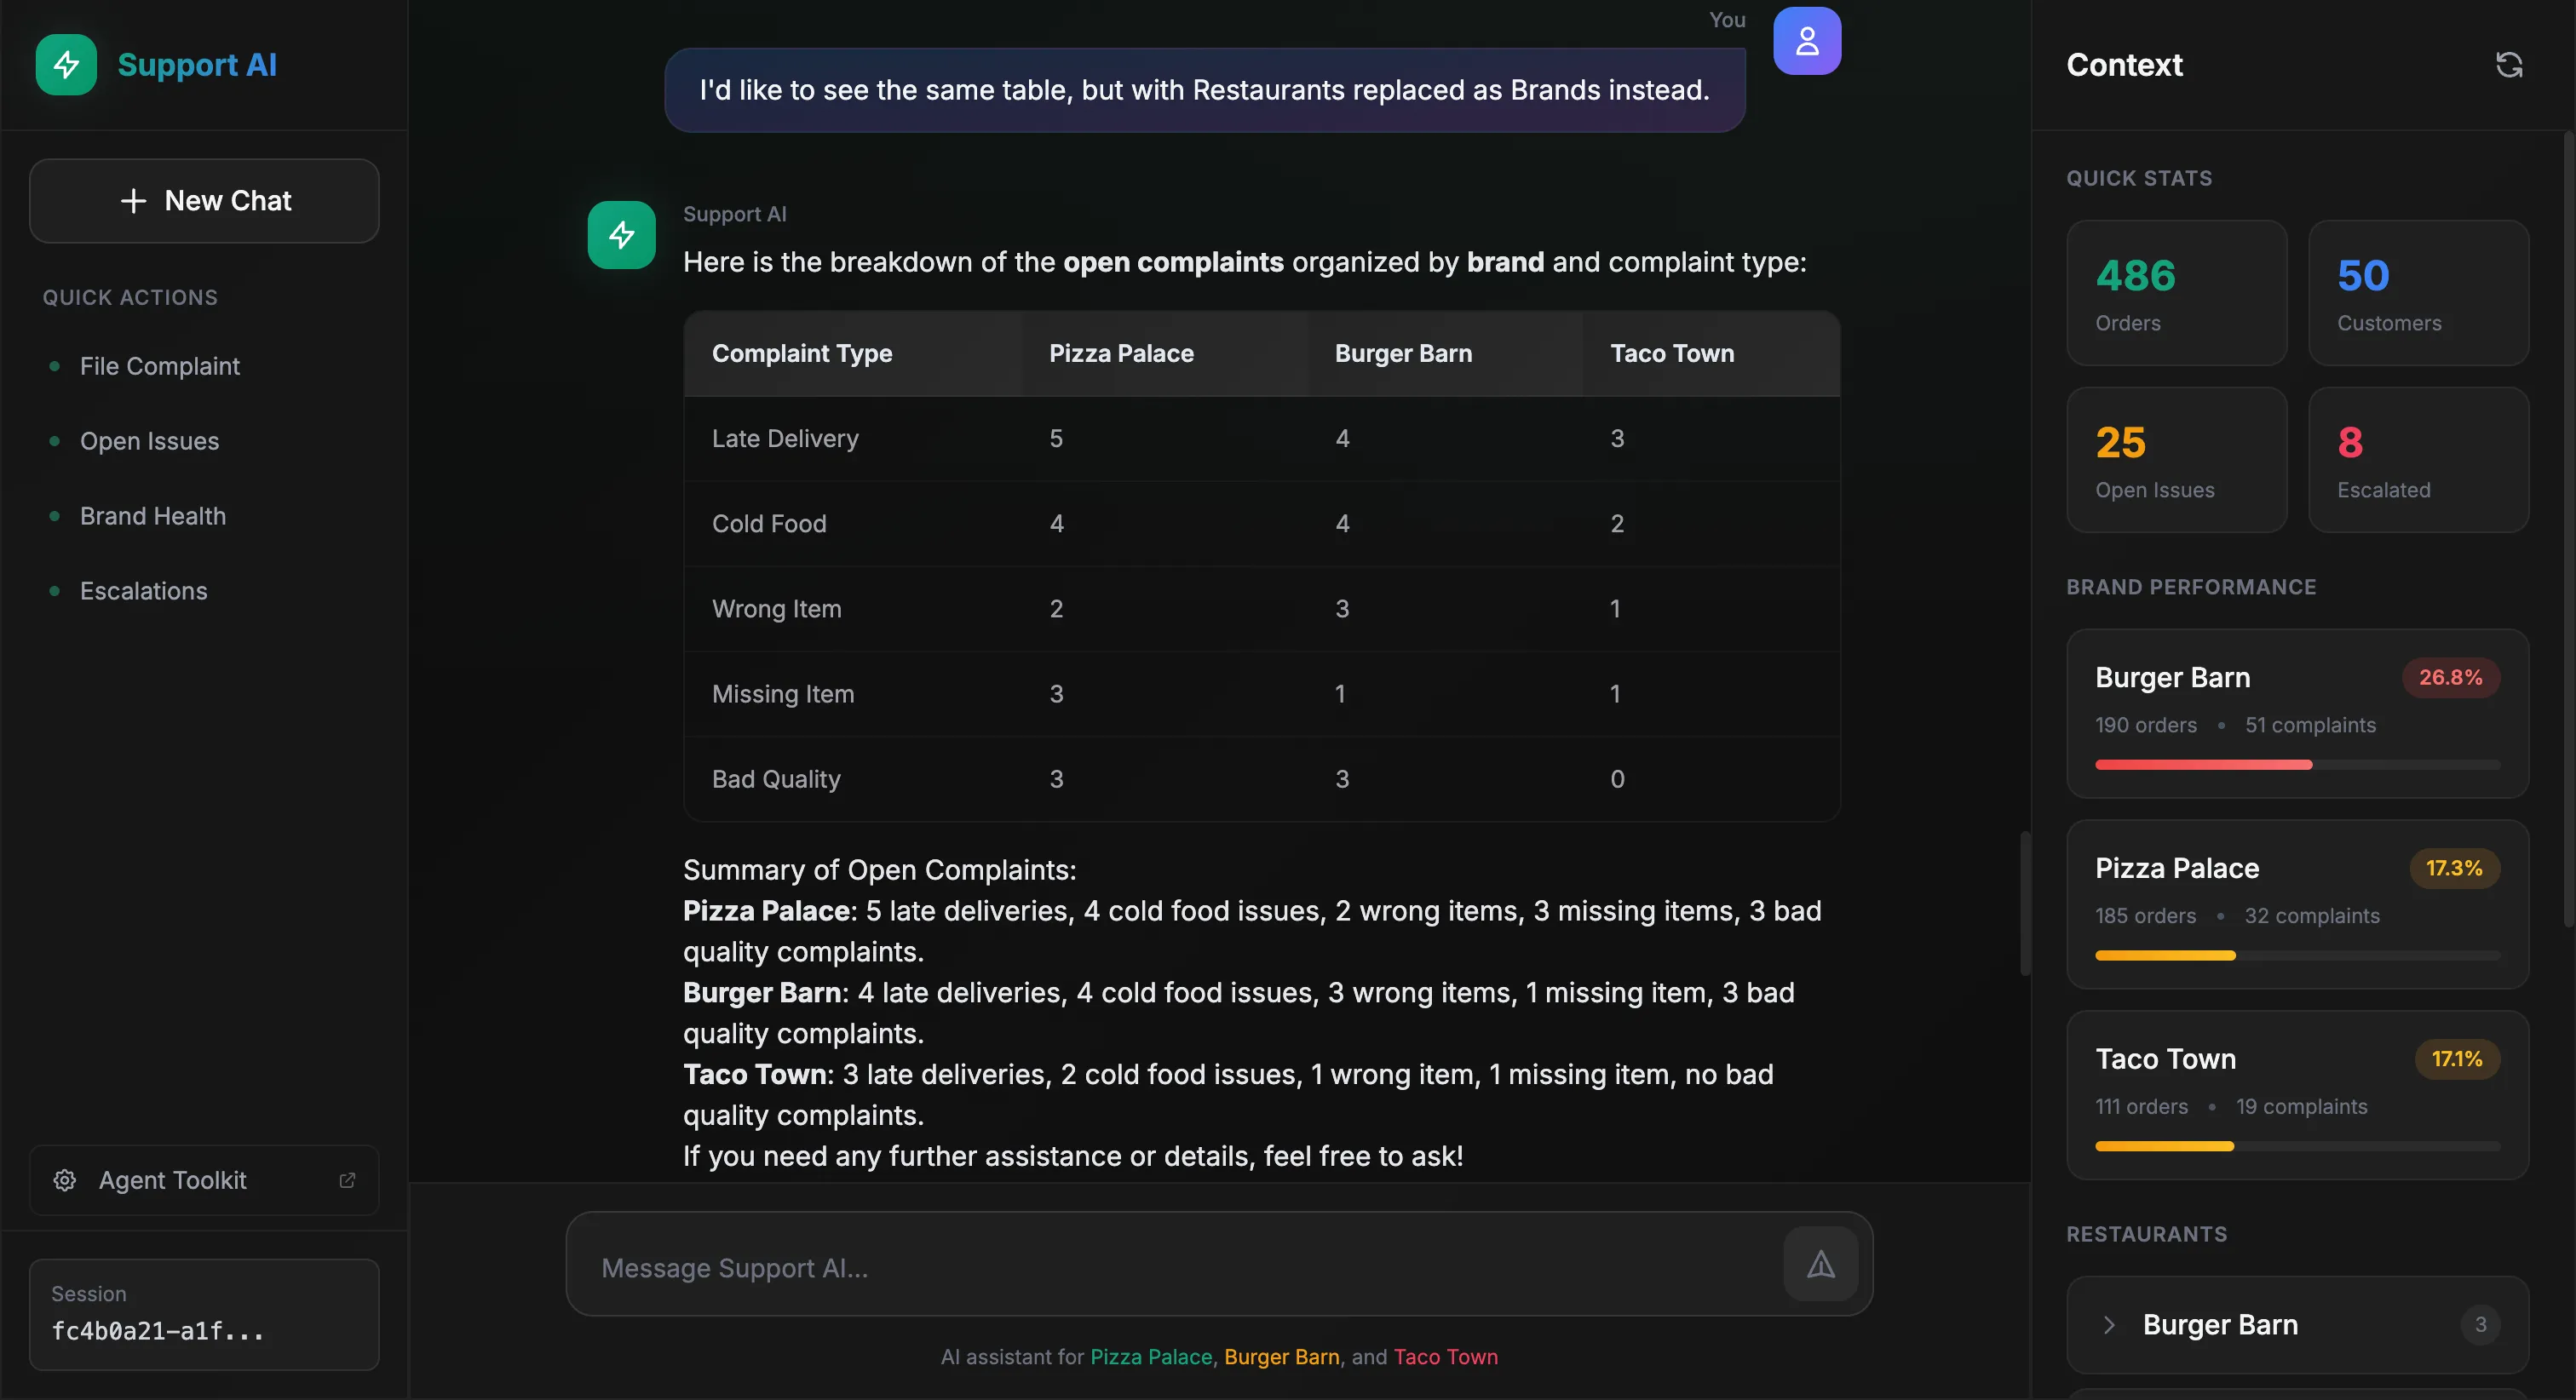Click the Open Issues stat card
This screenshot has width=2576, height=1400.
(2176, 460)
